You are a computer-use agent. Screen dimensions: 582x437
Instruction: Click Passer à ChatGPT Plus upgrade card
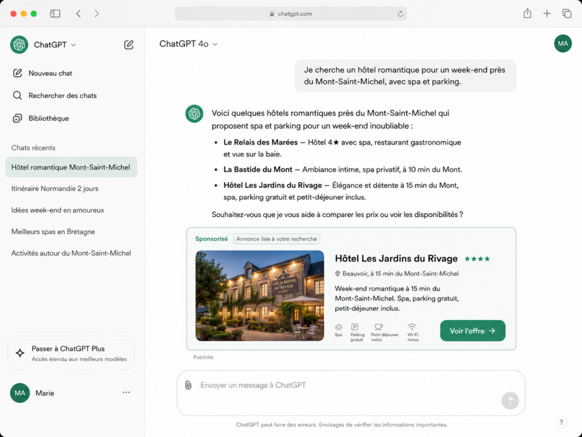[x=70, y=353]
